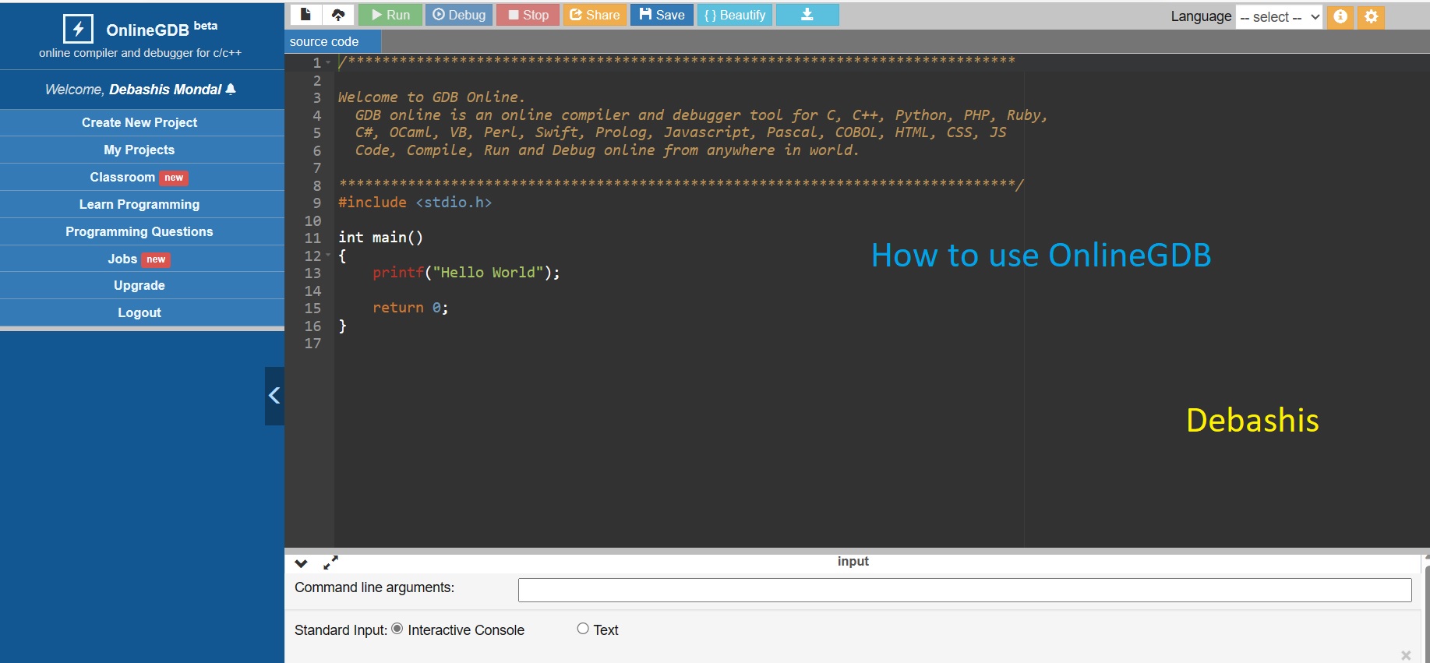Image resolution: width=1430 pixels, height=663 pixels.
Task: Open the Language select dropdown
Action: click(1279, 17)
